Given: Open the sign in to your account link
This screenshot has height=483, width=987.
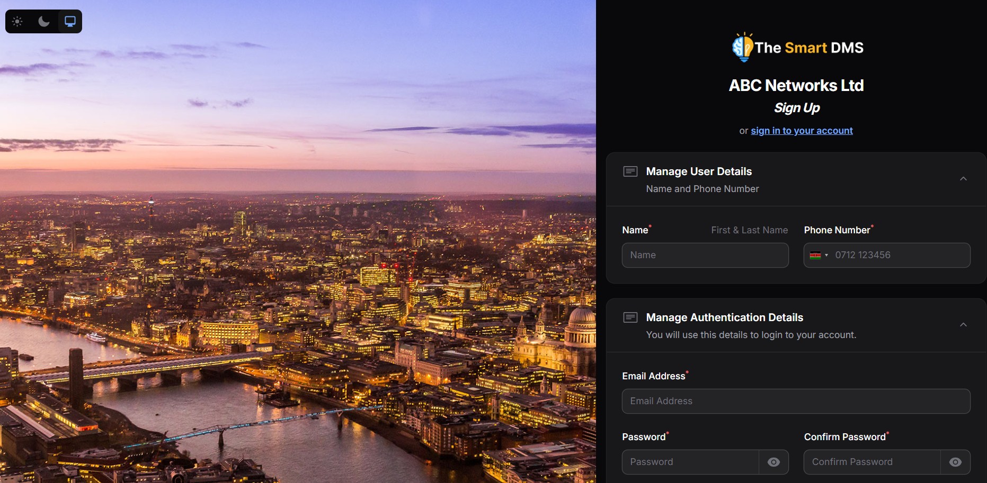Looking at the screenshot, I should click(x=802, y=131).
